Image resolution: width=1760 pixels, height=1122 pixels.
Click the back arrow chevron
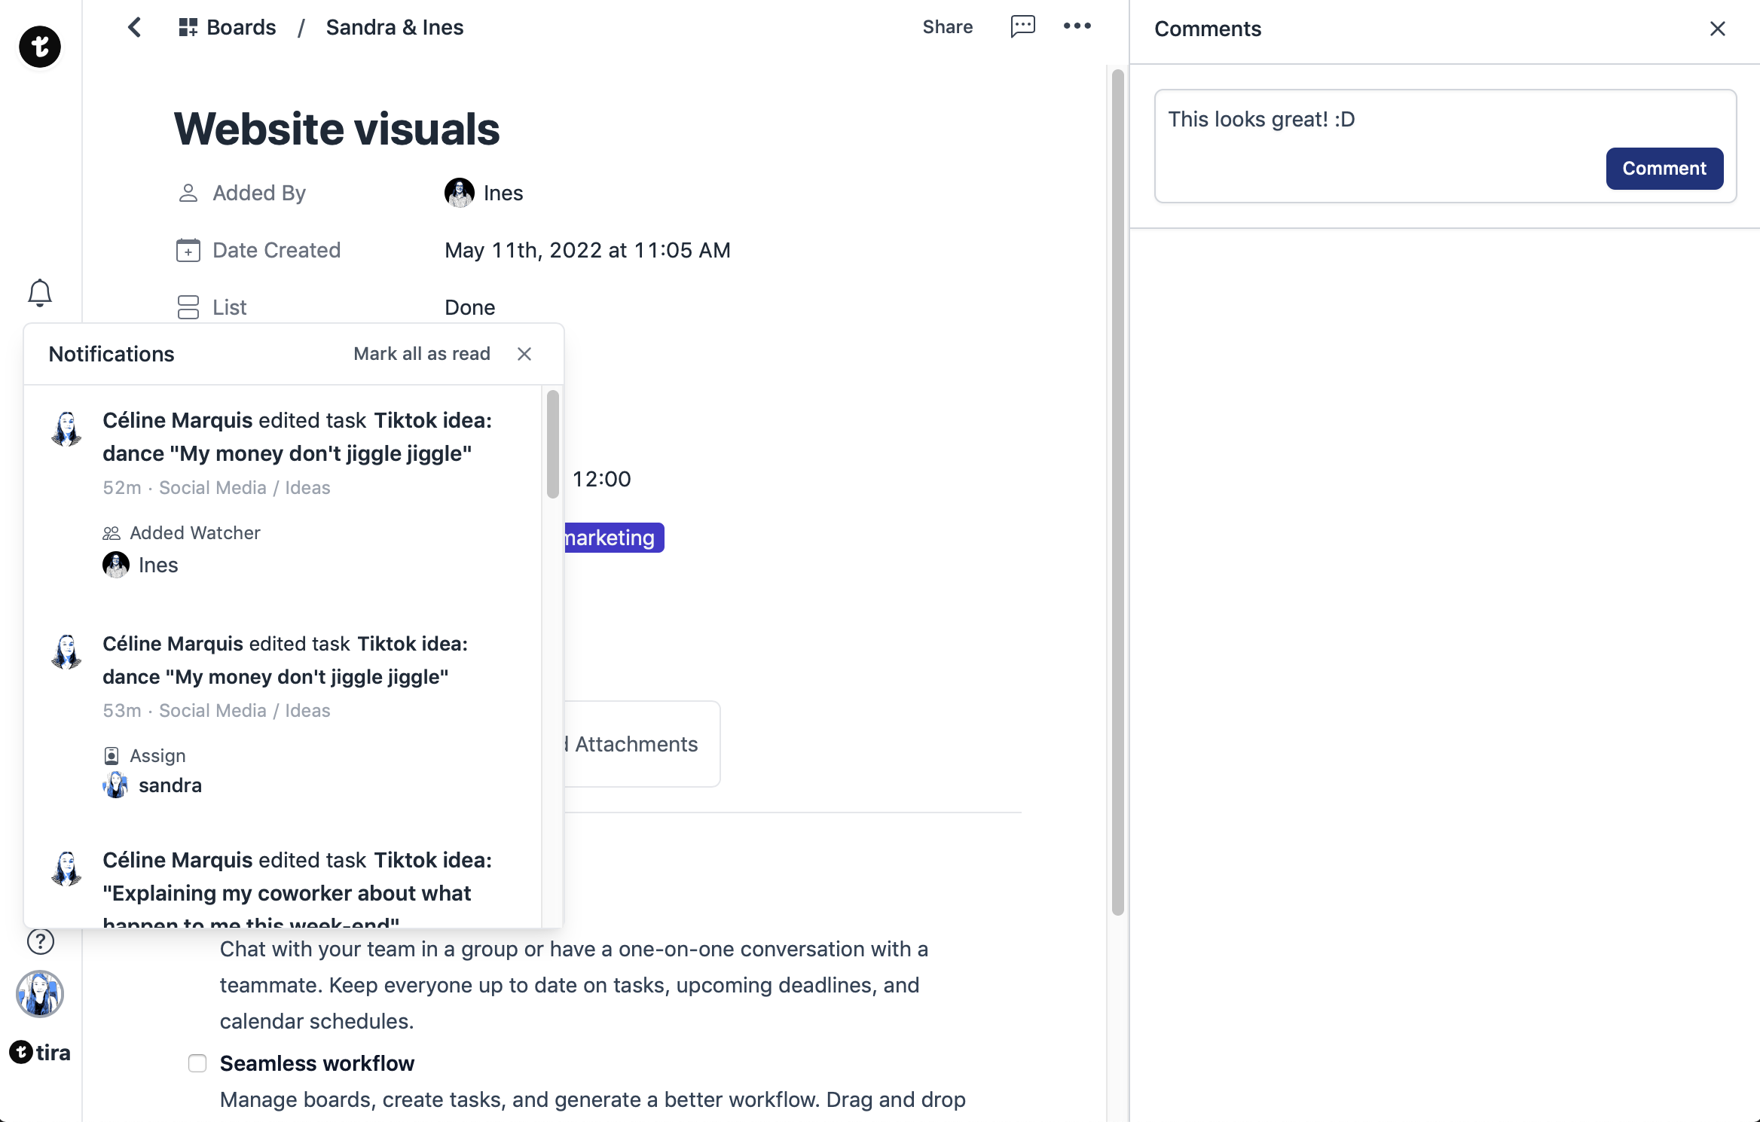pos(135,28)
